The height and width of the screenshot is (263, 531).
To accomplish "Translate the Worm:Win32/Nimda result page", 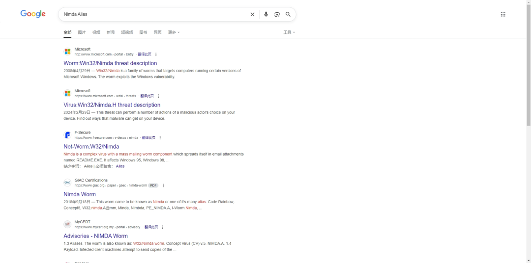I will point(145,54).
